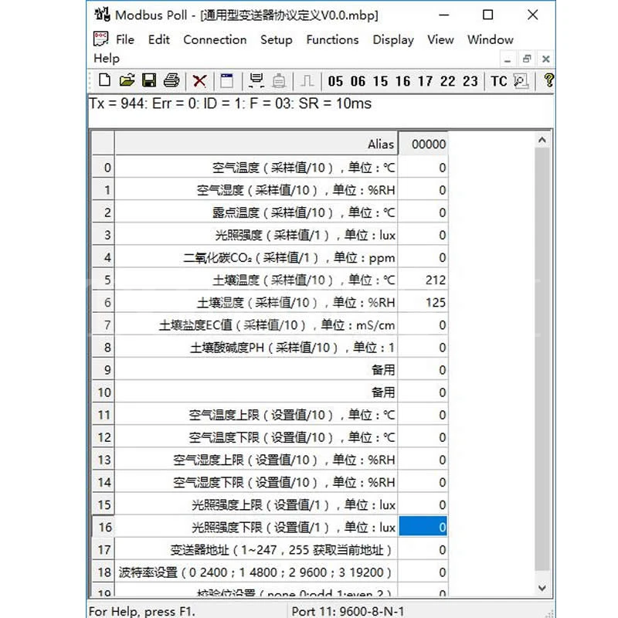Click the Disconnect icon in toolbar
The width and height of the screenshot is (618, 618).
(x=279, y=81)
